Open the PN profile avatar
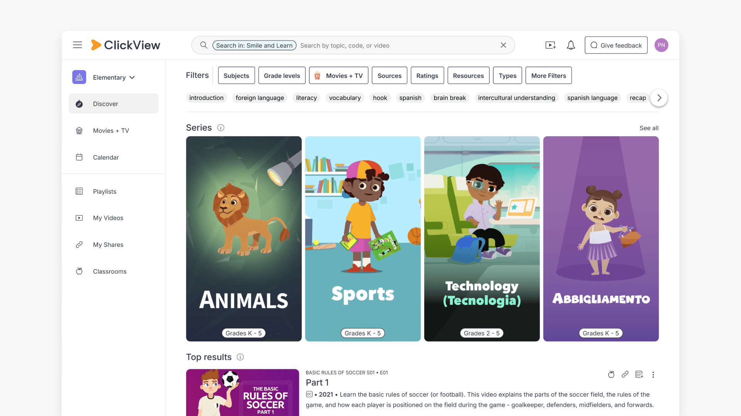Image resolution: width=741 pixels, height=416 pixels. [x=661, y=45]
